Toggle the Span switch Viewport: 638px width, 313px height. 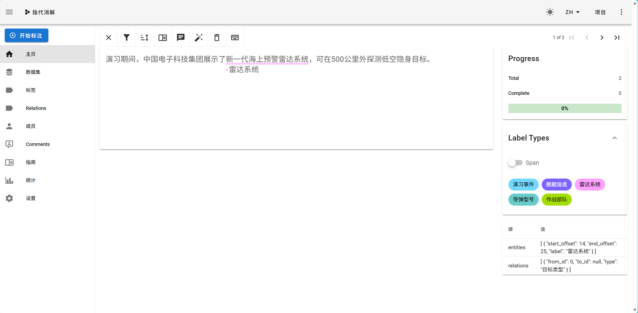(x=515, y=163)
